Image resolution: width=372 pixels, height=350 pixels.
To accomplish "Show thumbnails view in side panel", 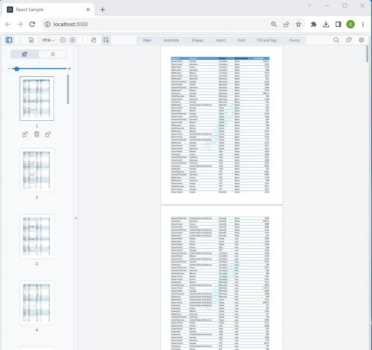I will (x=25, y=54).
